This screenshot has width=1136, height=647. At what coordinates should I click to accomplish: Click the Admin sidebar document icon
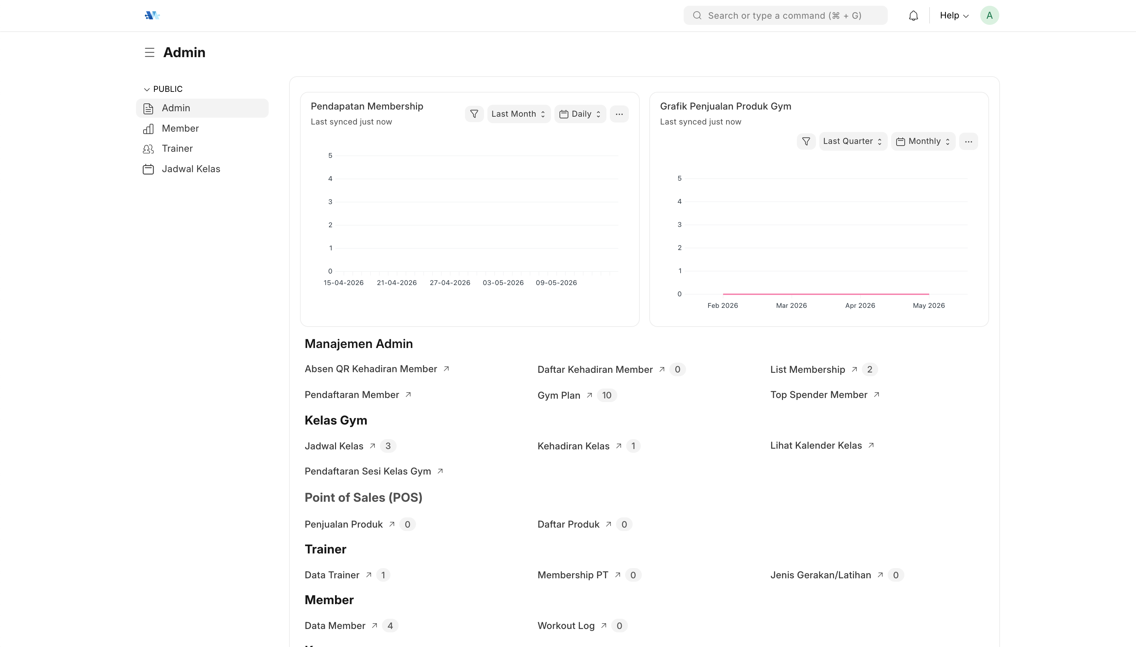(x=148, y=109)
